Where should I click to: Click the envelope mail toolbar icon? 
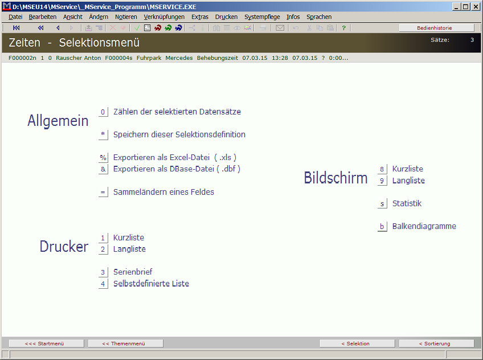point(280,27)
